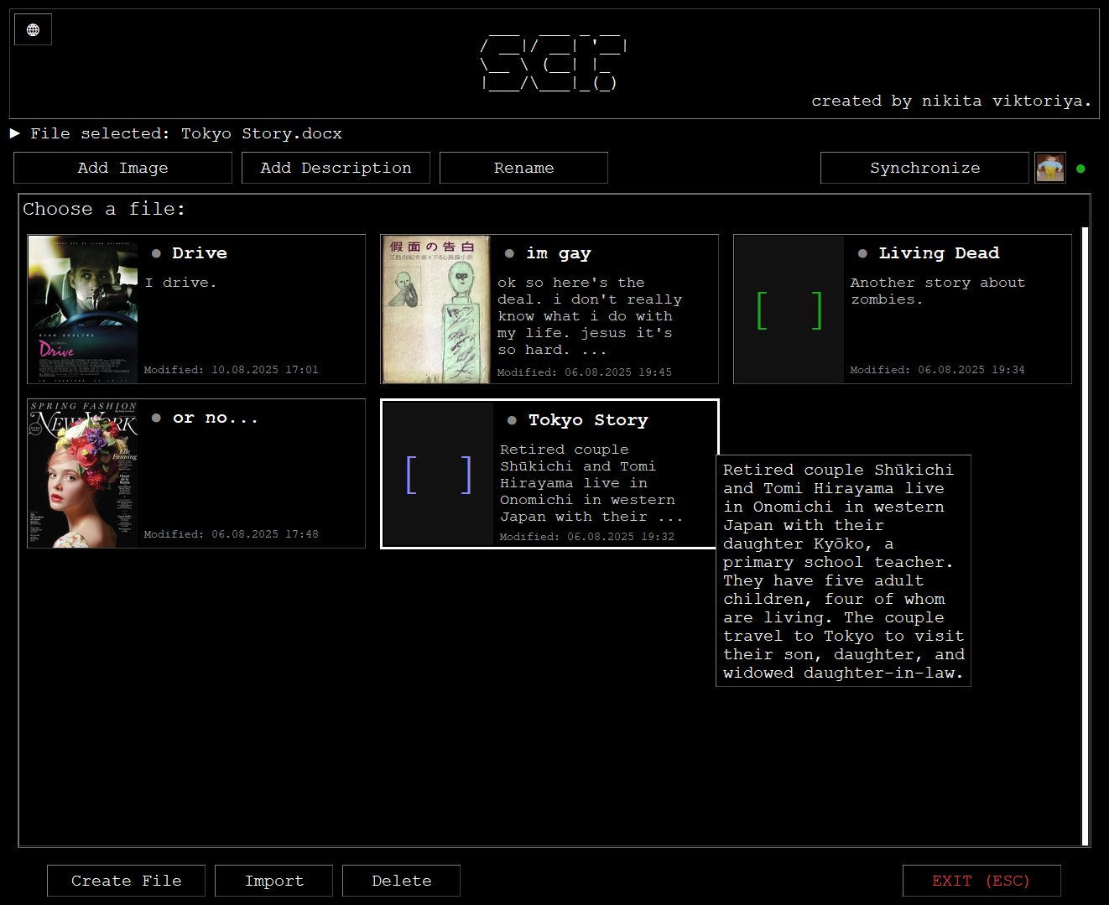The width and height of the screenshot is (1109, 905).
Task: Exit the app with the EXIT button
Action: tap(981, 881)
